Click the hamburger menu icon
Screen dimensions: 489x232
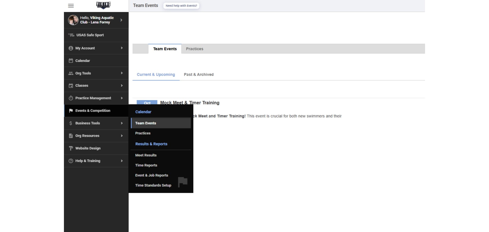(71, 6)
